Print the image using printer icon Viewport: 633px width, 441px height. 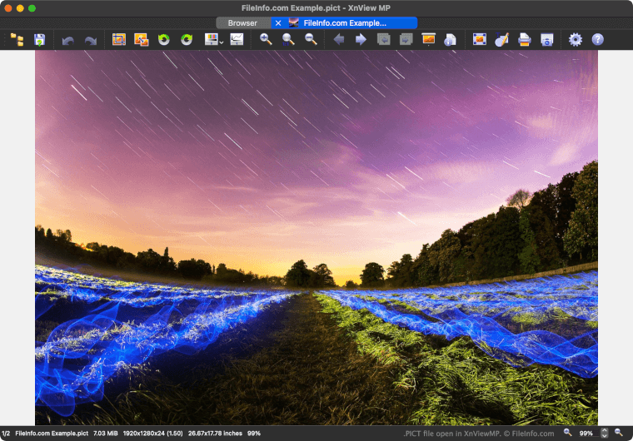[525, 39]
